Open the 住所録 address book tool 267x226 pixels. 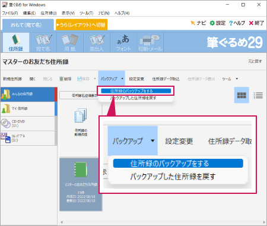16,43
